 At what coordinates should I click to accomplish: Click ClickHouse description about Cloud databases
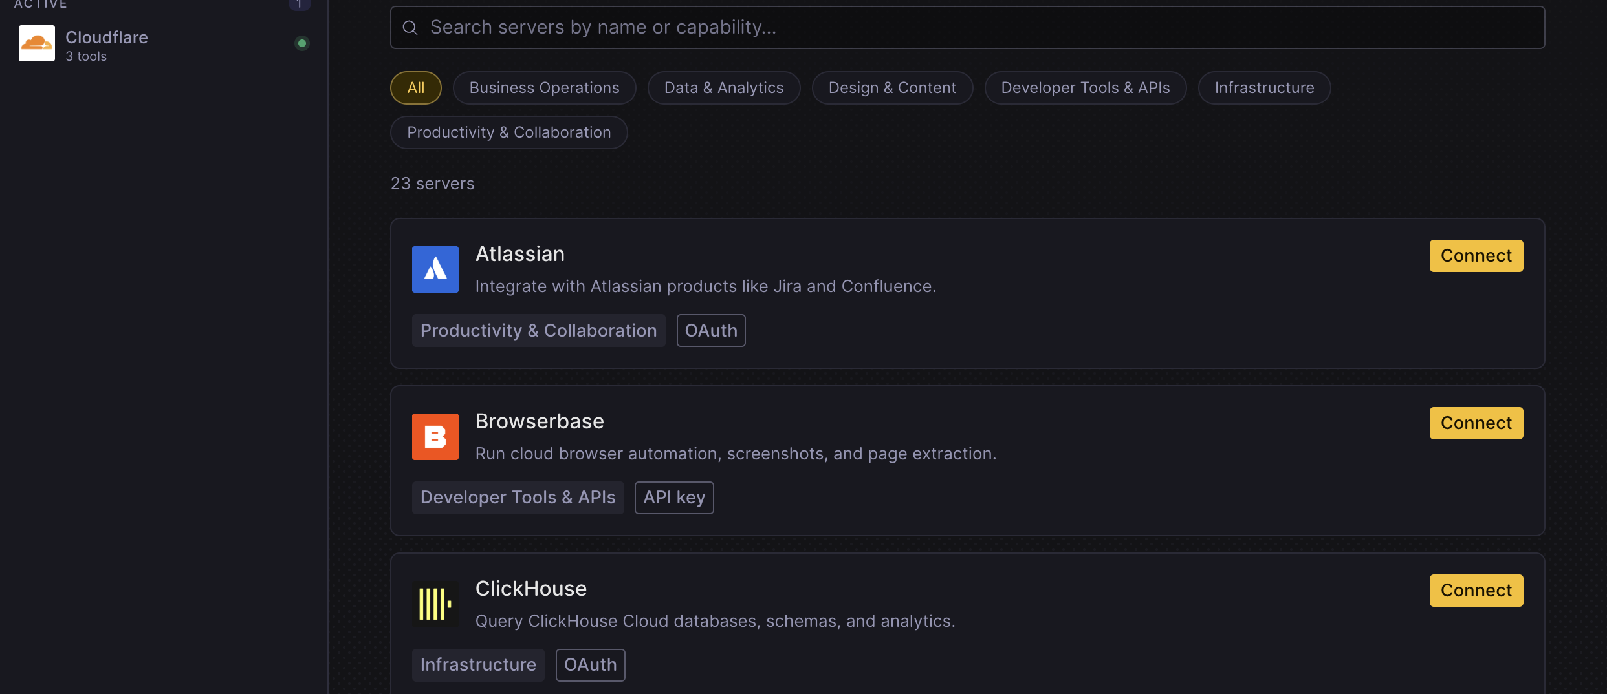[x=716, y=621]
